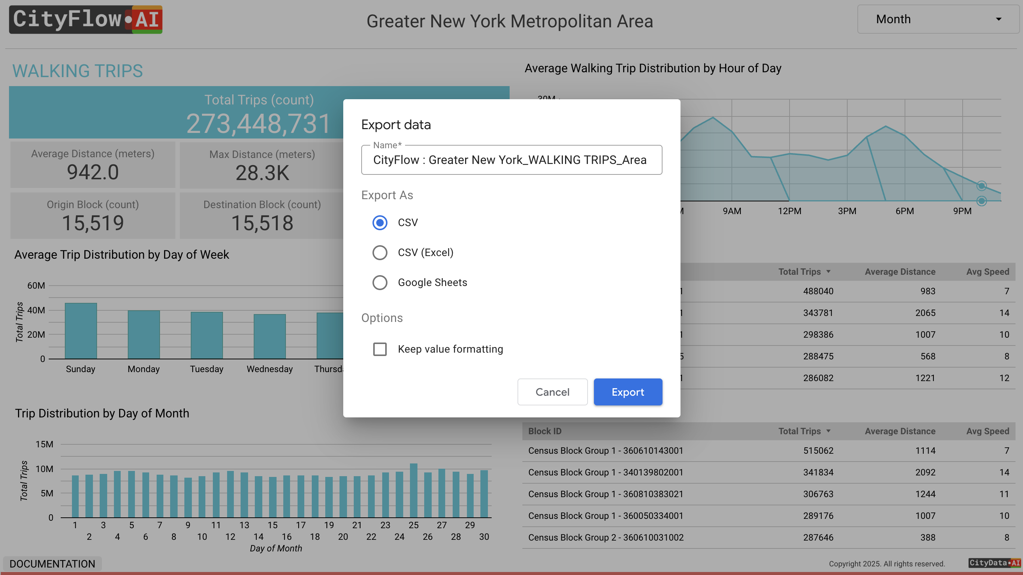Viewport: 1023px width, 575px height.
Task: Click the CityFlow AI logo
Action: (86, 19)
